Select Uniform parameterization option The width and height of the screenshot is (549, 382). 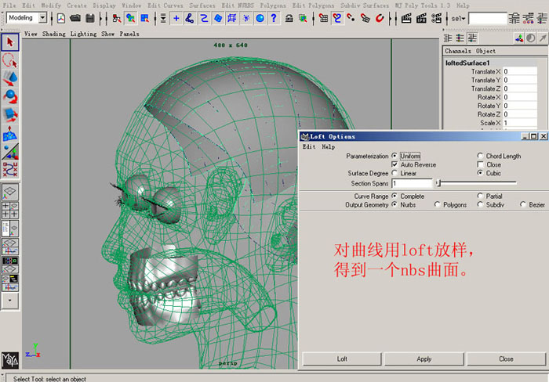coord(394,156)
